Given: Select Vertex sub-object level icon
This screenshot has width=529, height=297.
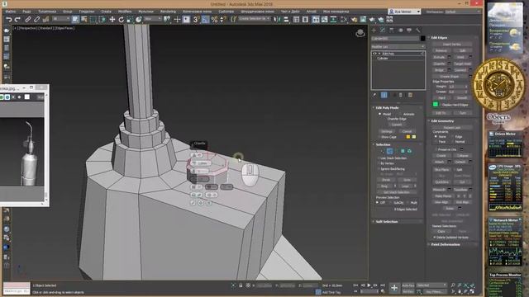Looking at the screenshot, I should [383, 151].
